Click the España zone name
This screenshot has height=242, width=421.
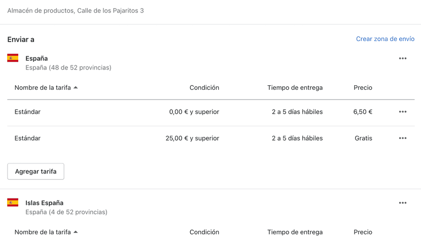pos(37,58)
